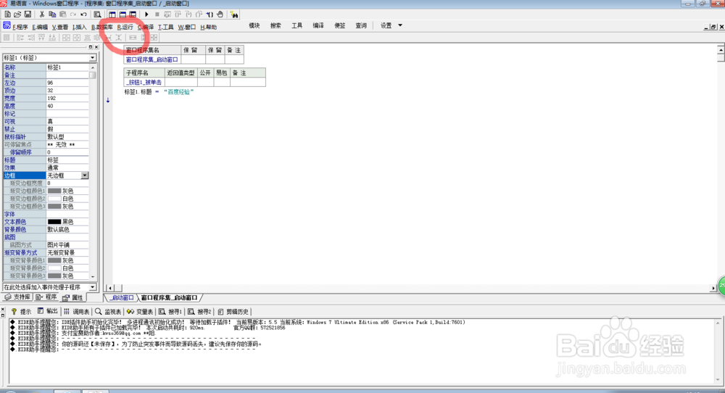Click the hand icon in the top toolbar
This screenshot has width=725, height=393.
[220, 15]
